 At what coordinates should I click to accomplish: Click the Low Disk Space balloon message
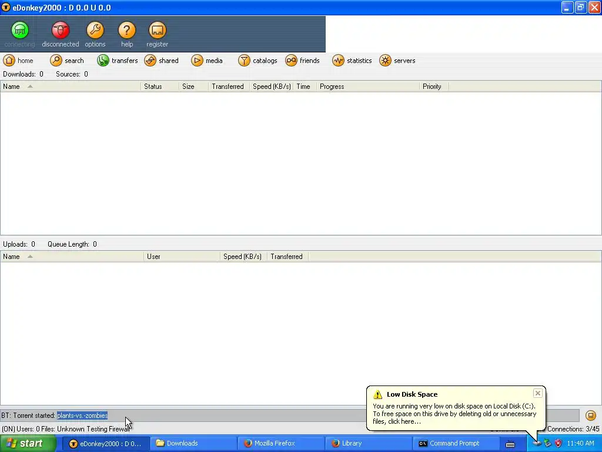coord(454,414)
